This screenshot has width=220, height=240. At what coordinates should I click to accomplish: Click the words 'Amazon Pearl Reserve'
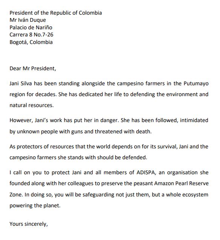pos(181,183)
